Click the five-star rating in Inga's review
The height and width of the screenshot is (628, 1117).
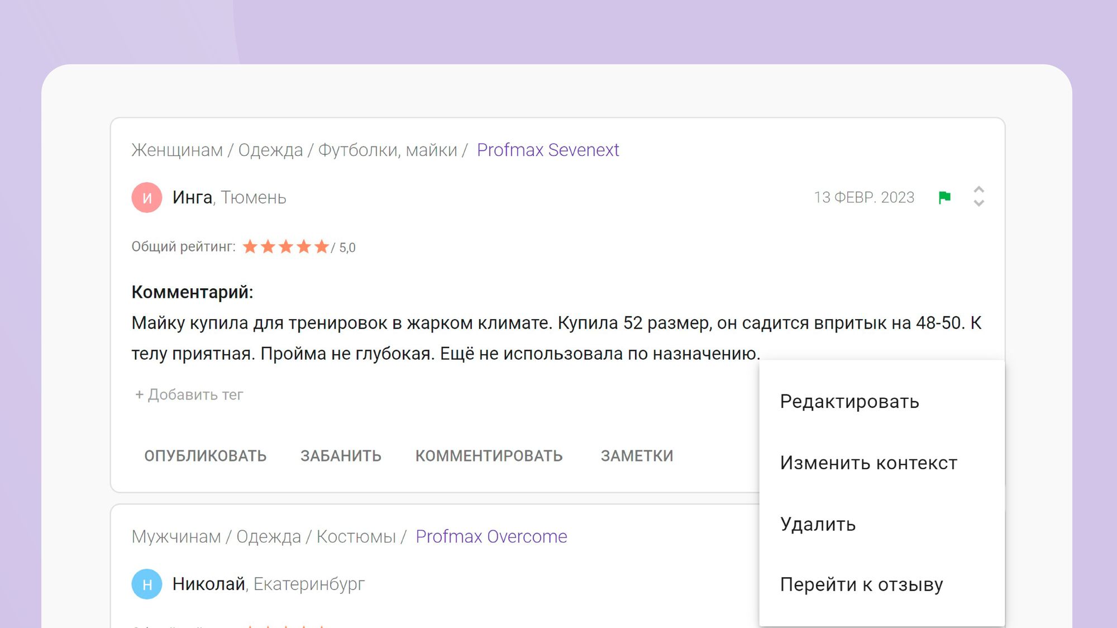click(x=285, y=247)
